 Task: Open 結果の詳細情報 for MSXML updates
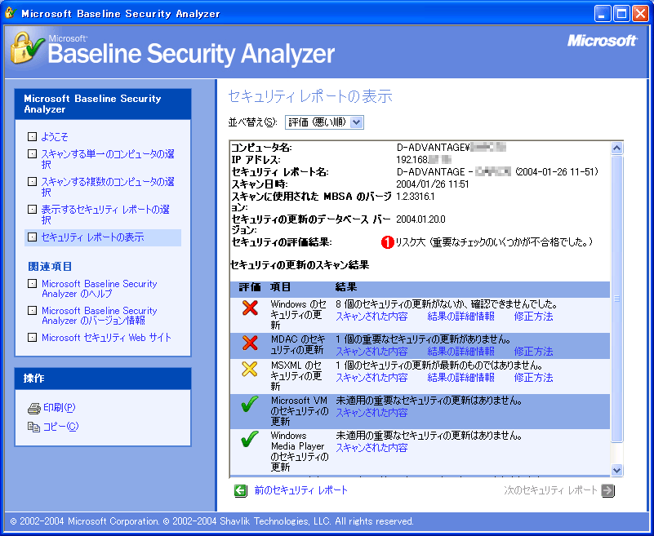[x=460, y=378]
